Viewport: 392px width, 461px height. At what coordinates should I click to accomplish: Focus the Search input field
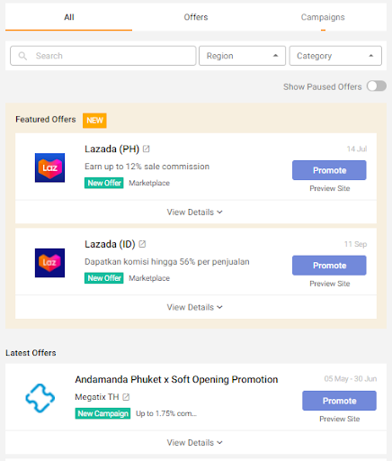(103, 56)
